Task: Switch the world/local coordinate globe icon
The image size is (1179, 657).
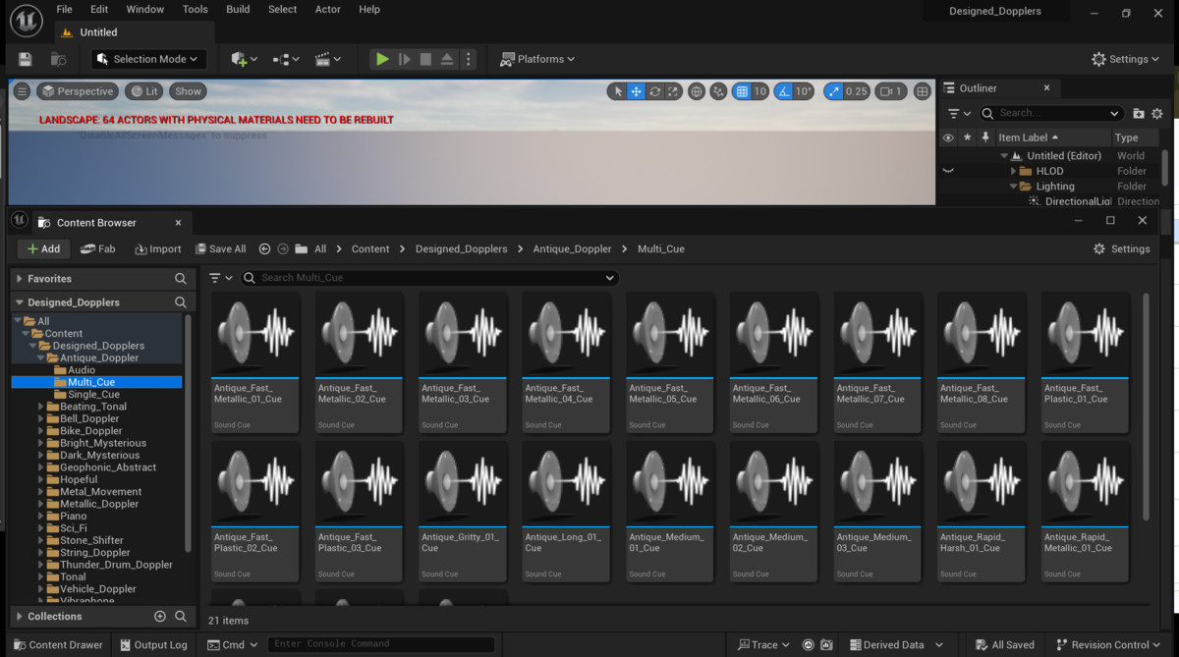Action: click(x=697, y=91)
